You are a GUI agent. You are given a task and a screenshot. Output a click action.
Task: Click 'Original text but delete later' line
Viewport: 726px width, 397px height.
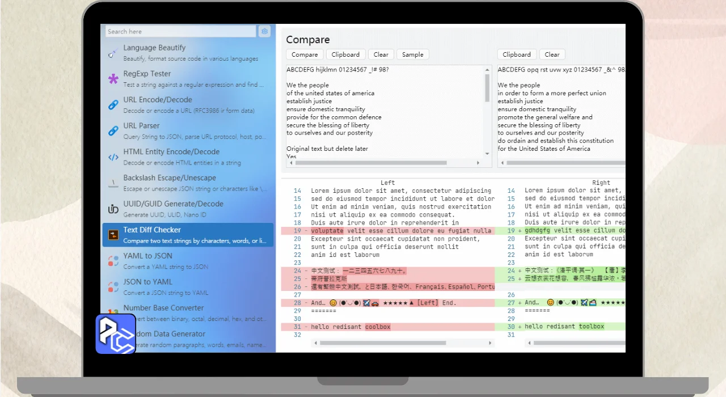tap(327, 149)
